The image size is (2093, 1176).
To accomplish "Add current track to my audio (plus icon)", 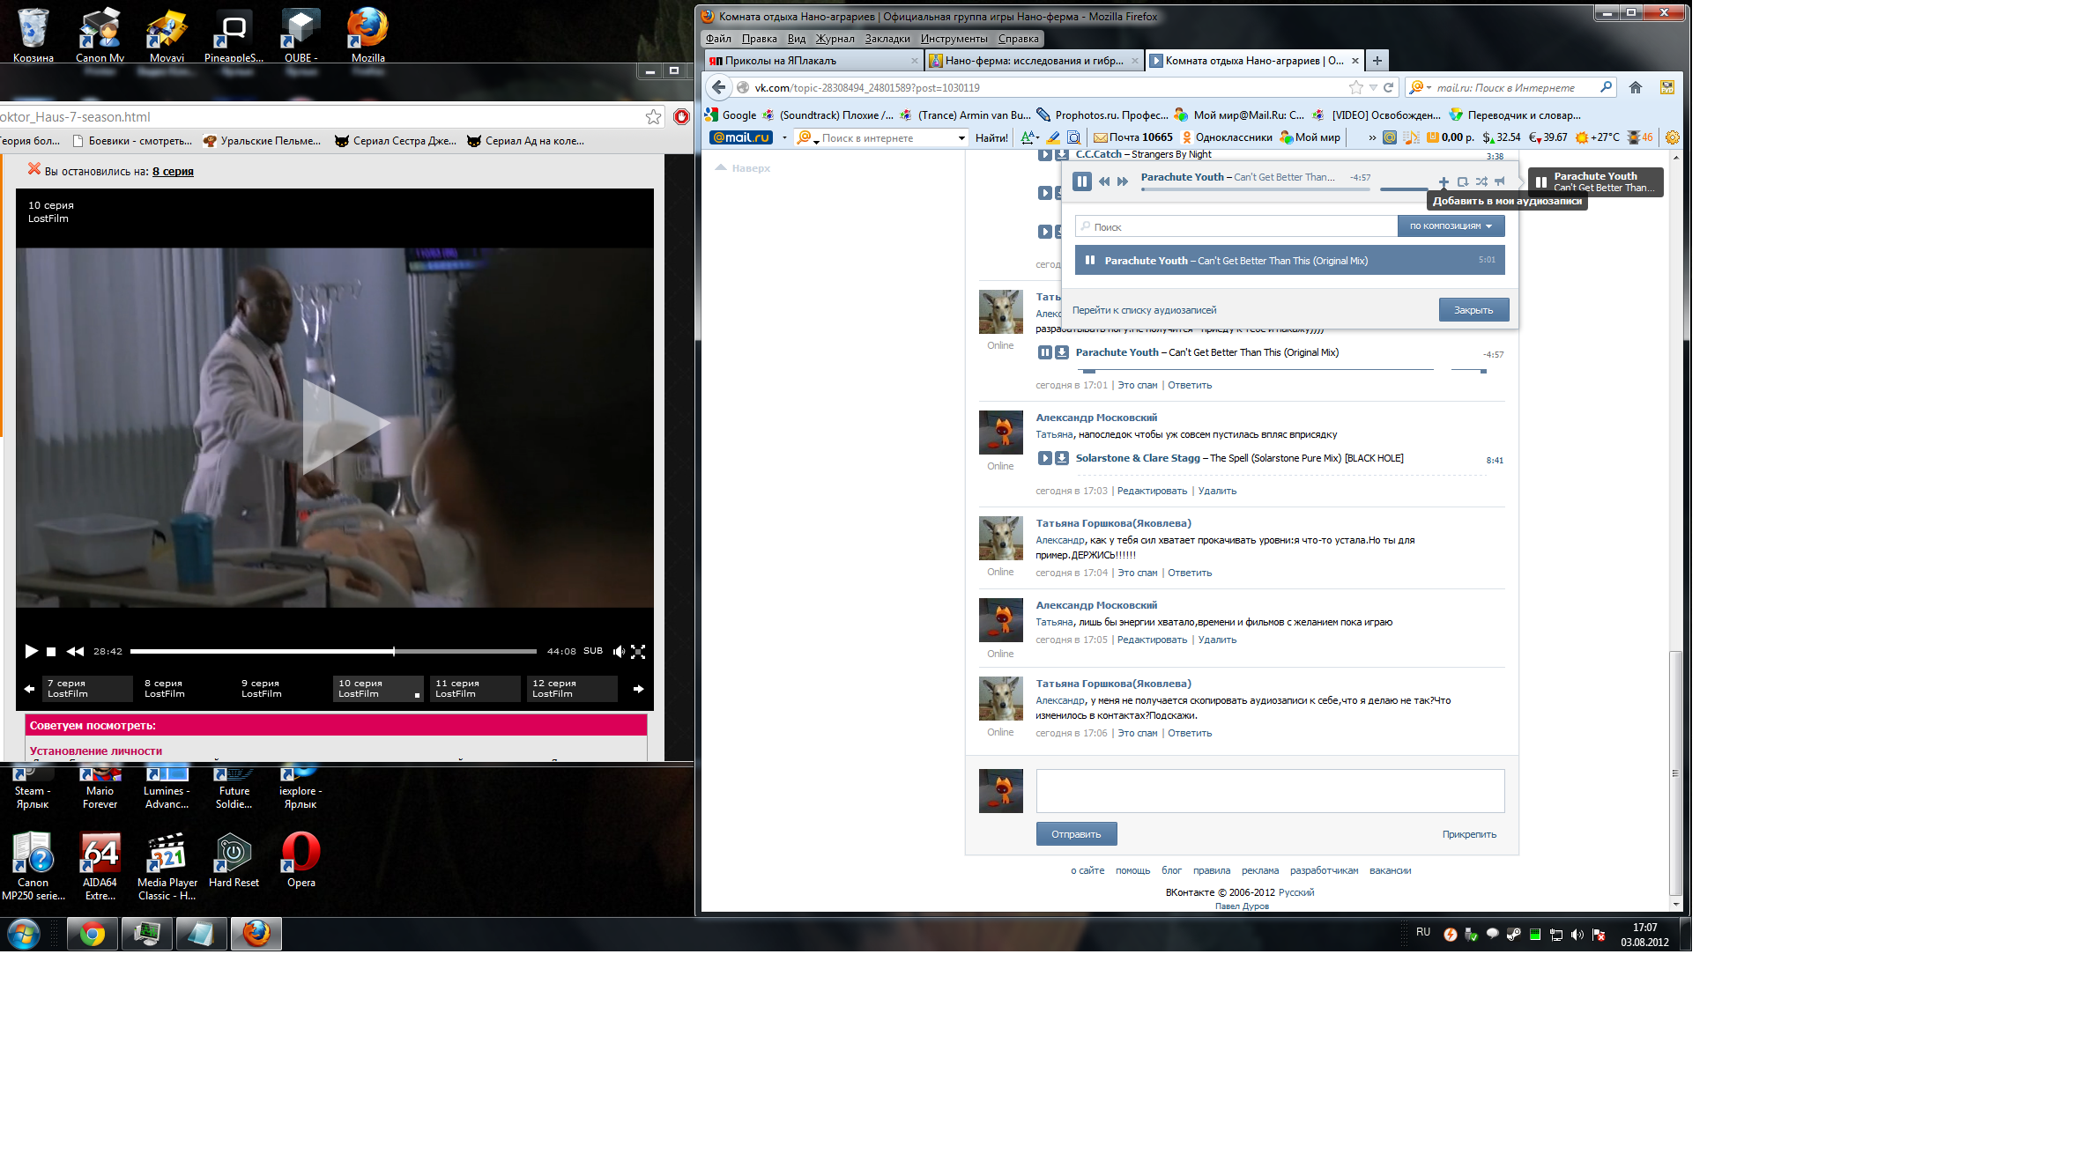I will (x=1444, y=181).
